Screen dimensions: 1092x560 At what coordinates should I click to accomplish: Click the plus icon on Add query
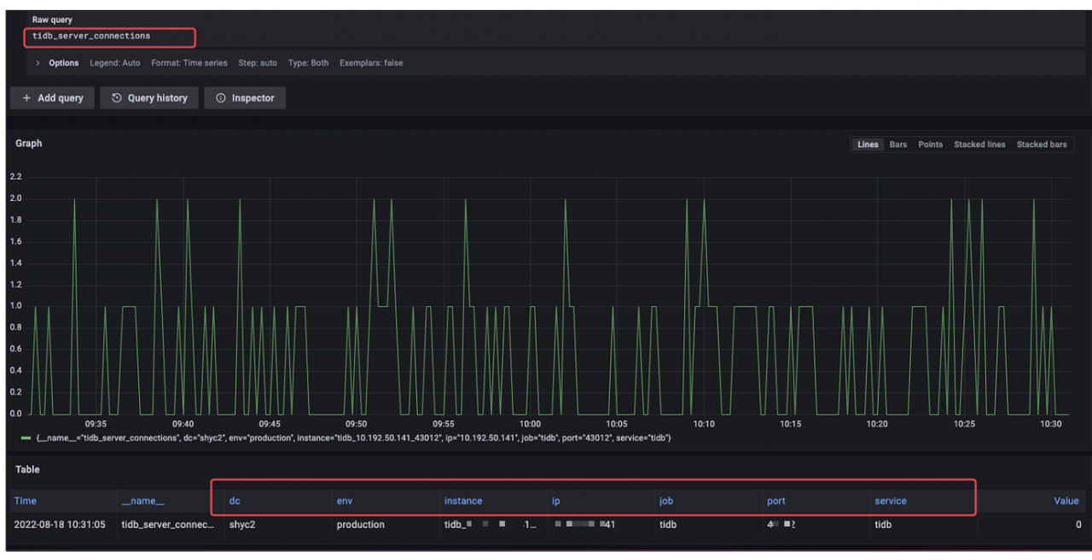click(x=26, y=98)
